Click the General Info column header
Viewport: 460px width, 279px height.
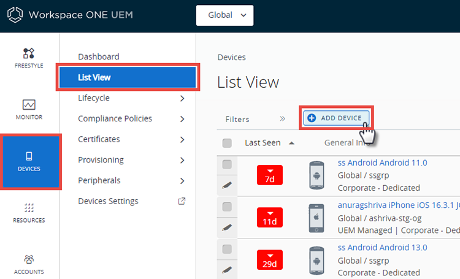coord(346,143)
